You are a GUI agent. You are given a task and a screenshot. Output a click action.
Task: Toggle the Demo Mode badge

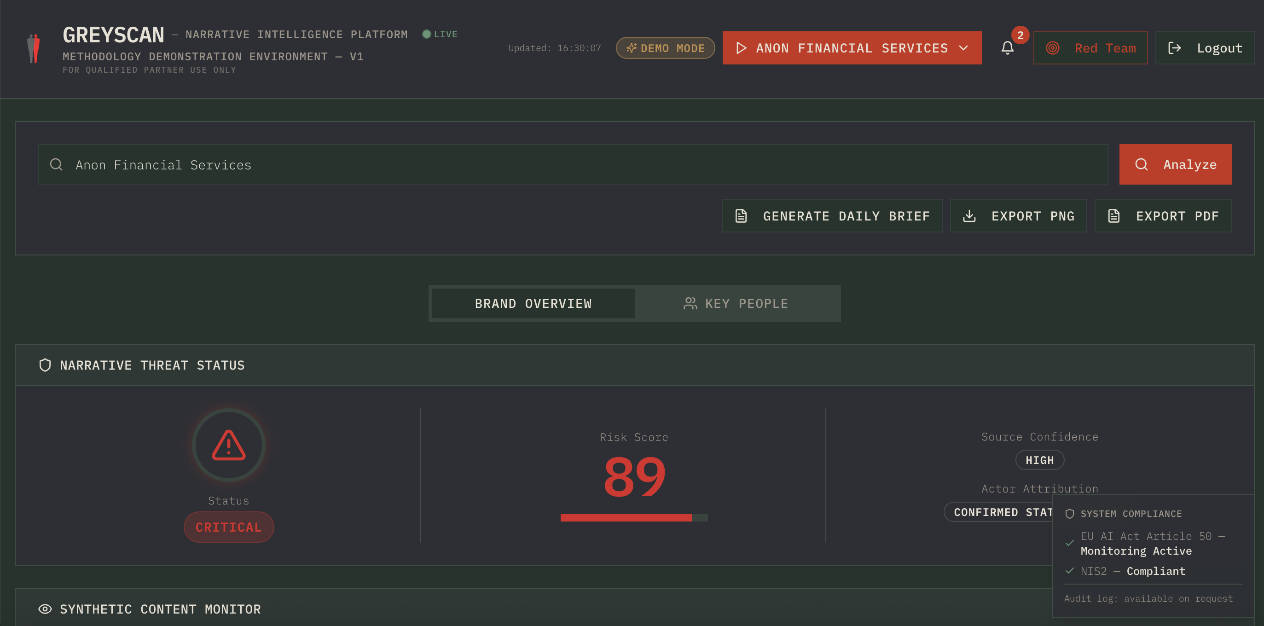click(x=665, y=48)
